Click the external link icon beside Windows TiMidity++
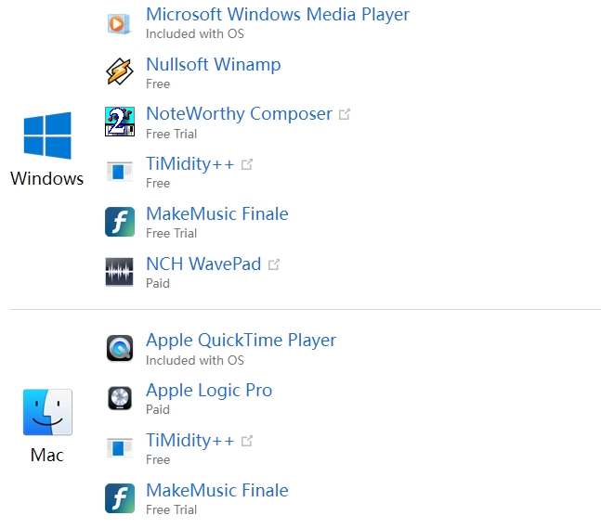The image size is (601, 528). pyautogui.click(x=247, y=164)
